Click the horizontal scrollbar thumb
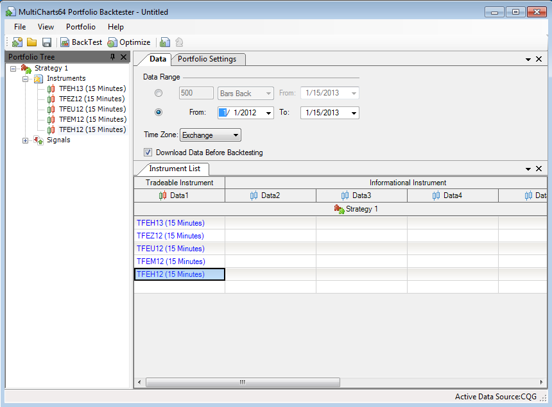Screen dimensions: 552x407 click(x=243, y=383)
